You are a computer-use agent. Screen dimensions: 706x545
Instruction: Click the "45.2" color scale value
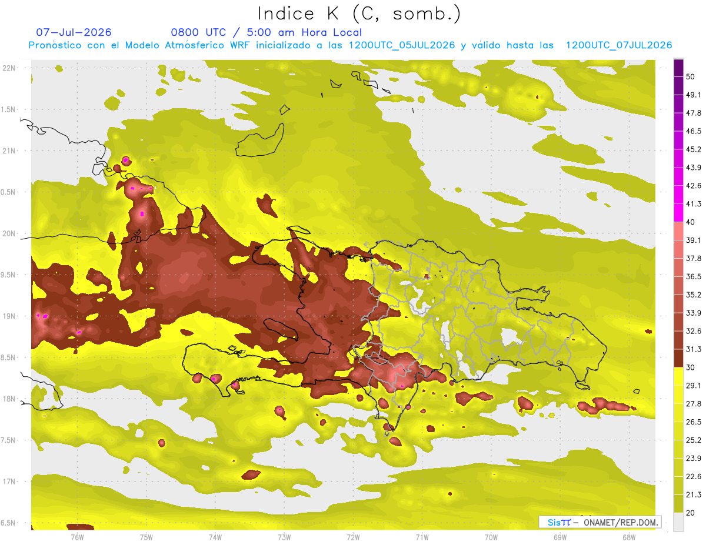click(x=694, y=149)
